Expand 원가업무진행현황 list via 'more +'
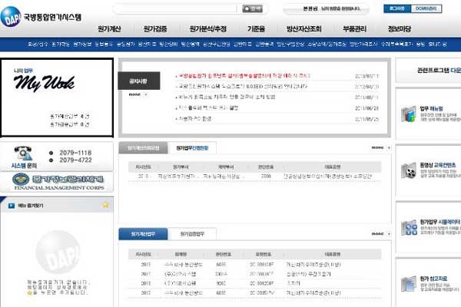Viewport: 461px width, 307px height. click(x=376, y=147)
